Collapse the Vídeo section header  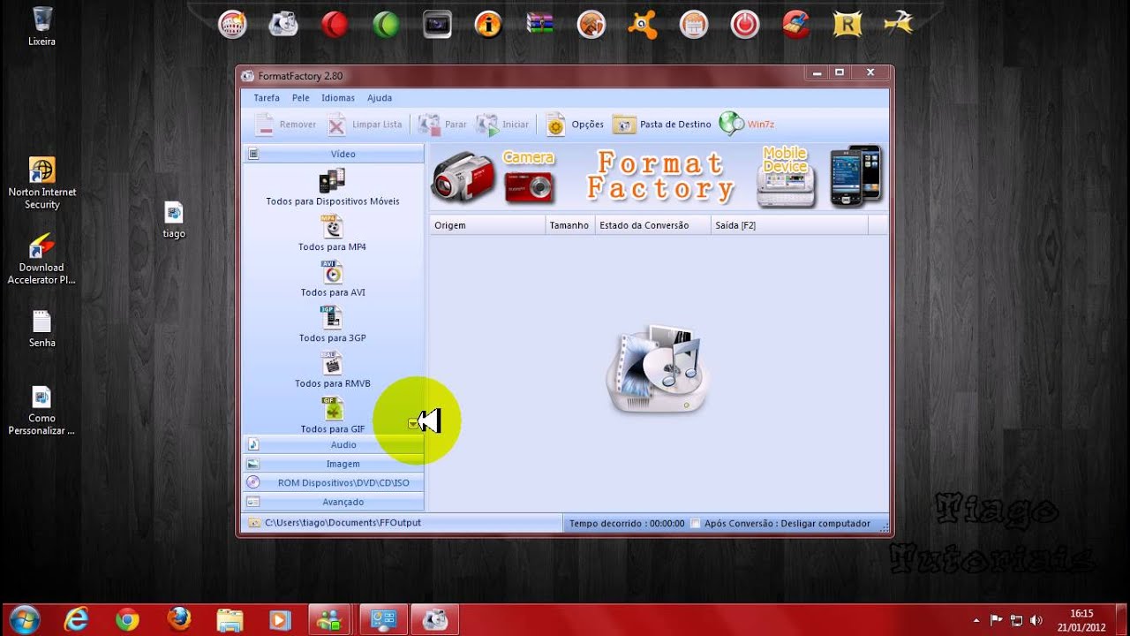pyautogui.click(x=334, y=154)
